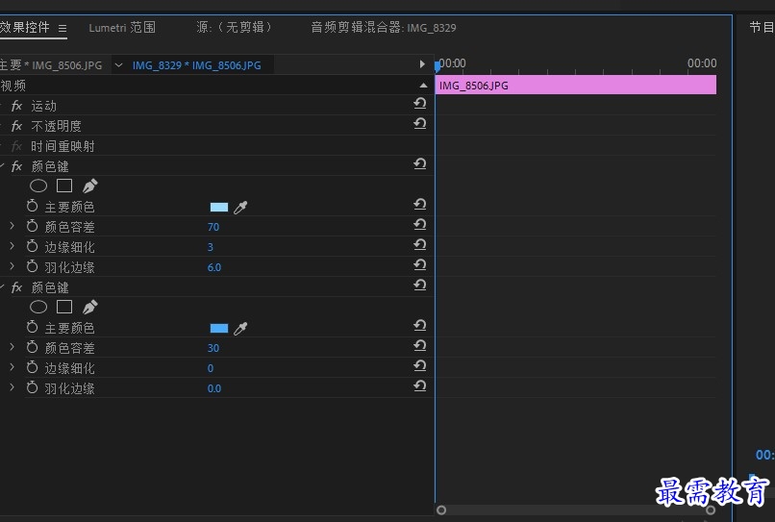Expand 颜色容差 with value 30

[12, 347]
